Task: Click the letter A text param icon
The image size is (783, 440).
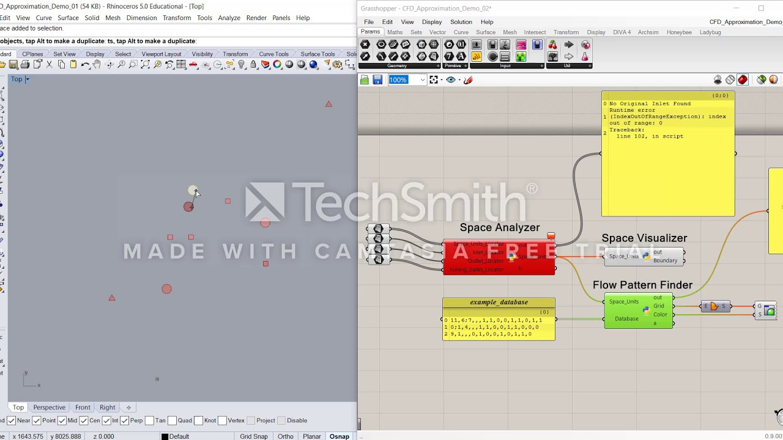Action: (461, 57)
